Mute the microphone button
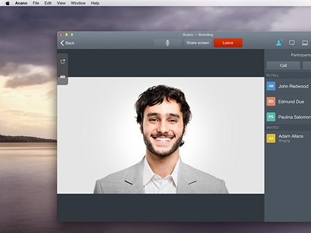The image size is (311, 233). (167, 43)
